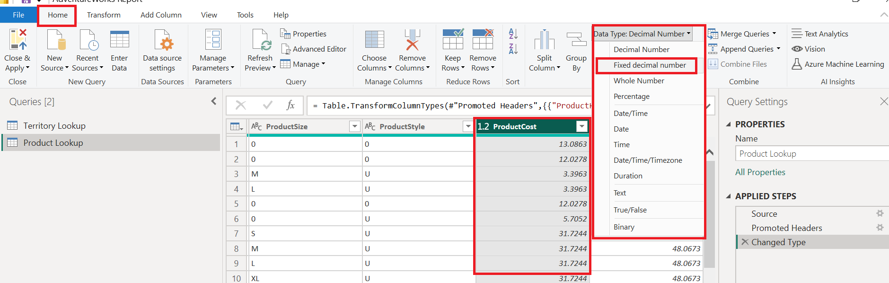
Task: Sort ascending with the A-Z icon
Action: pos(513,34)
